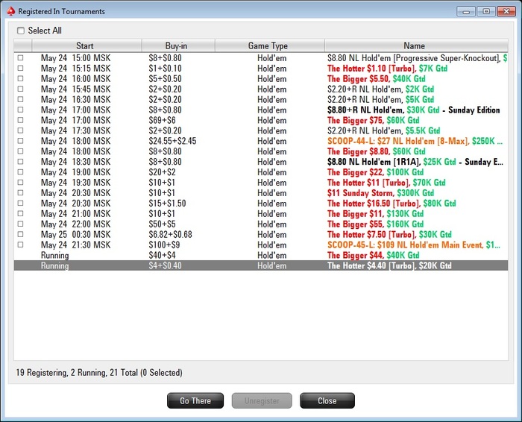Click the $20+$2 buy-in cell
Screen dimensions: 522x422
click(x=162, y=172)
